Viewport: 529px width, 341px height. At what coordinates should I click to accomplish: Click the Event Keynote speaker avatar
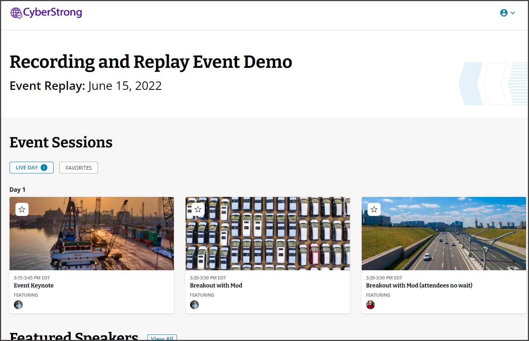pyautogui.click(x=18, y=305)
